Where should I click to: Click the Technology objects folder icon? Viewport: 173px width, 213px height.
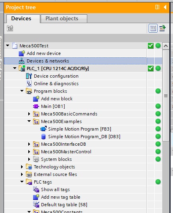coord(29,167)
